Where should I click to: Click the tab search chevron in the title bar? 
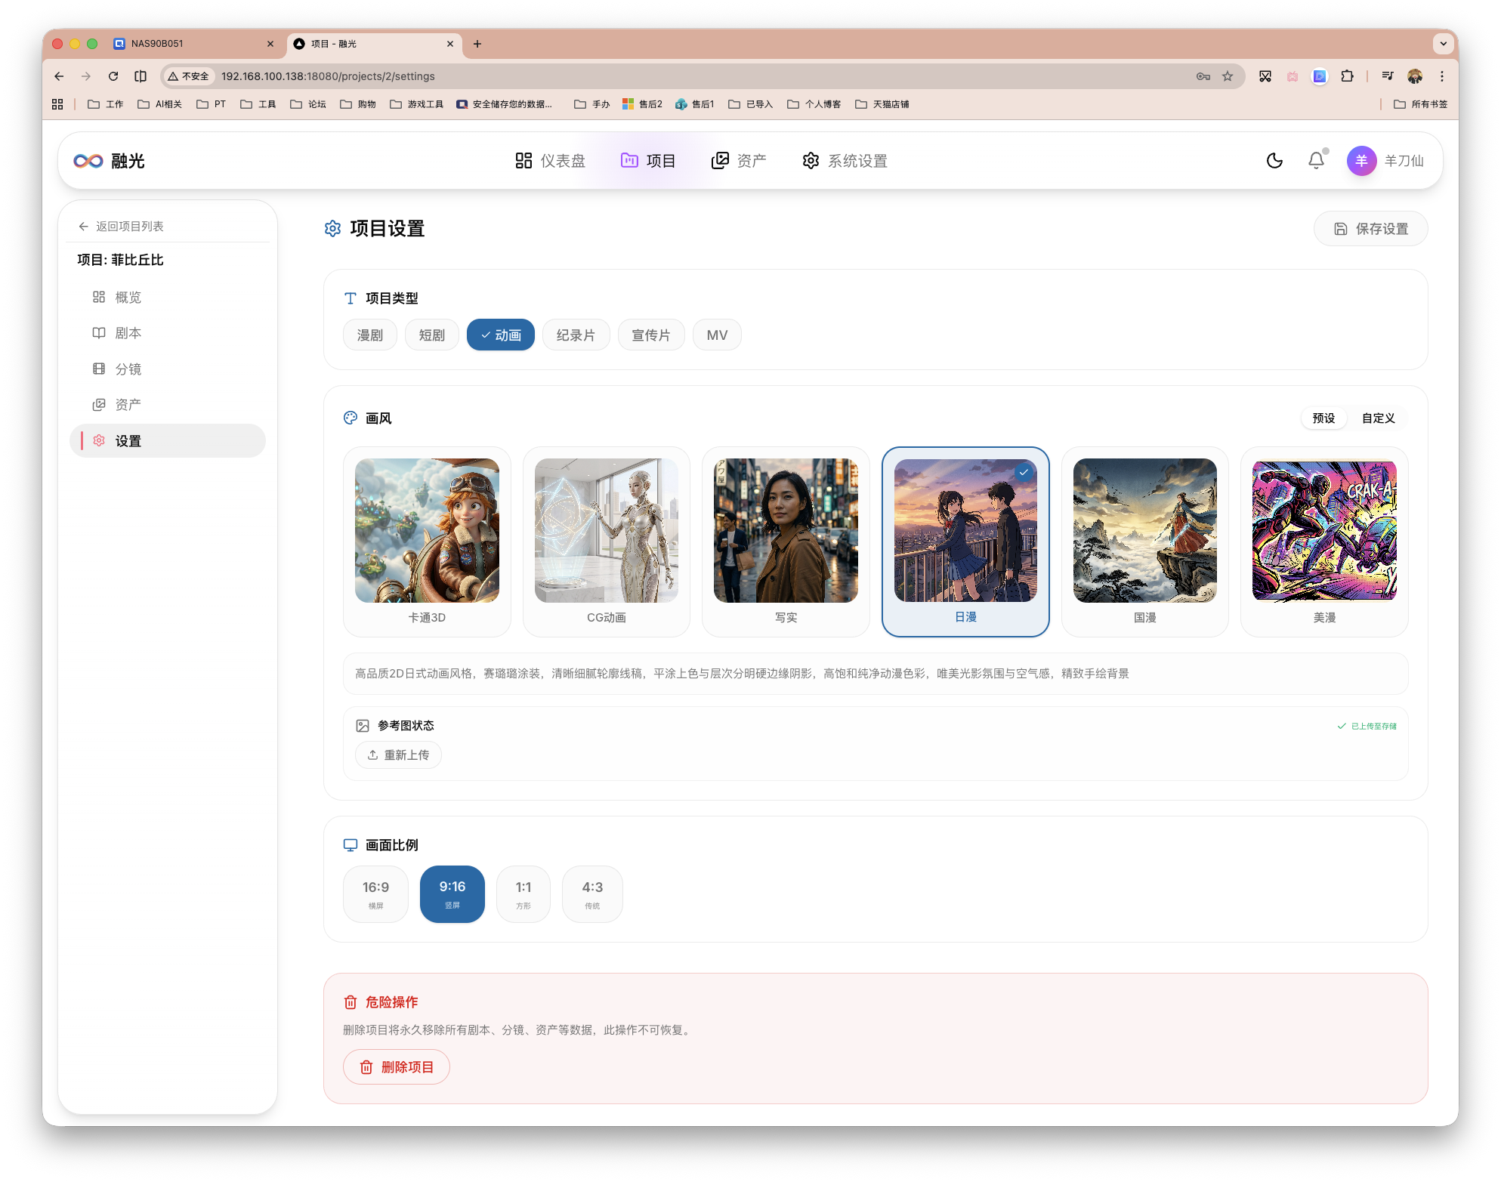point(1444,44)
